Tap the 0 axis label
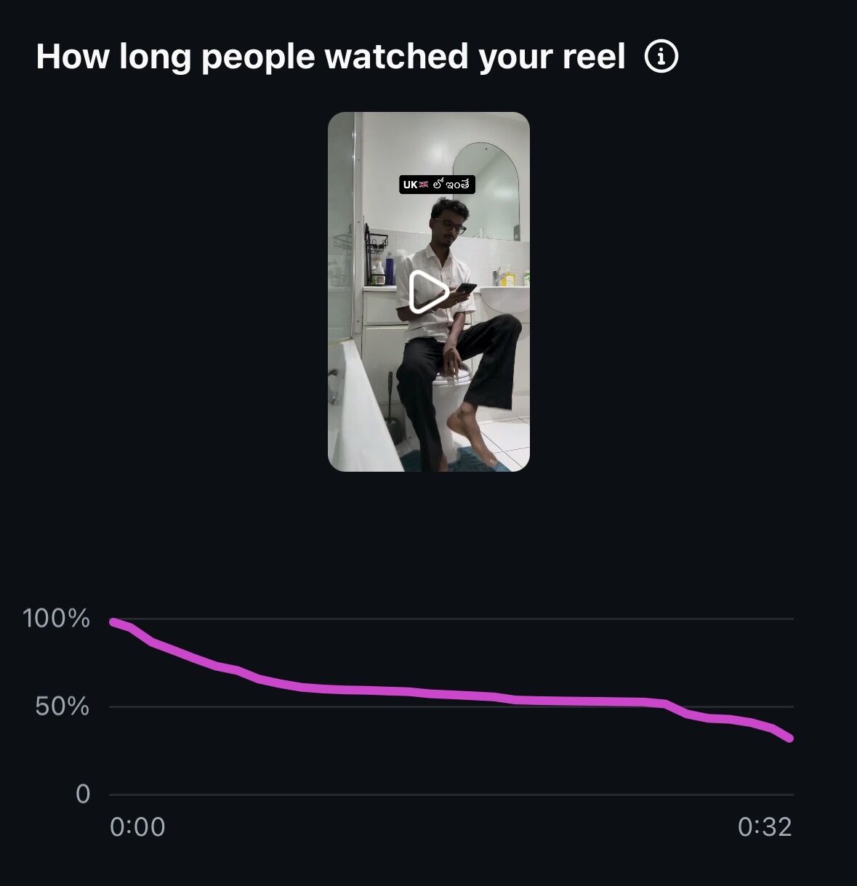Screen dimensions: 857x886 coord(83,794)
